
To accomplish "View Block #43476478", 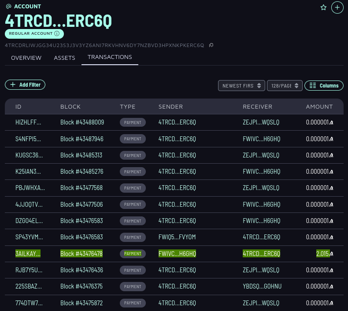I will pos(81,253).
